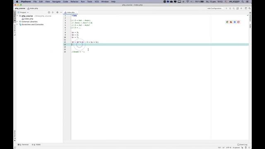Image resolution: width=265 pixels, height=149 pixels.
Task: Open the Project view dropdown
Action: tap(23, 12)
